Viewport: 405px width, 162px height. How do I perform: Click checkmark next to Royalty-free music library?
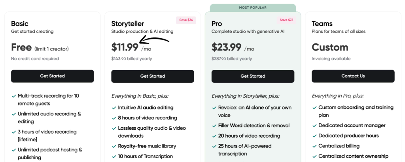coord(114,146)
